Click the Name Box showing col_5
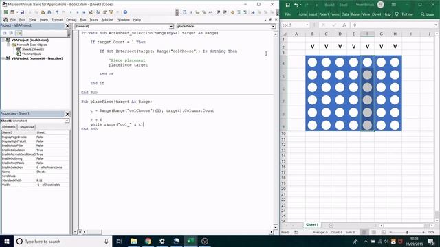 (293, 25)
